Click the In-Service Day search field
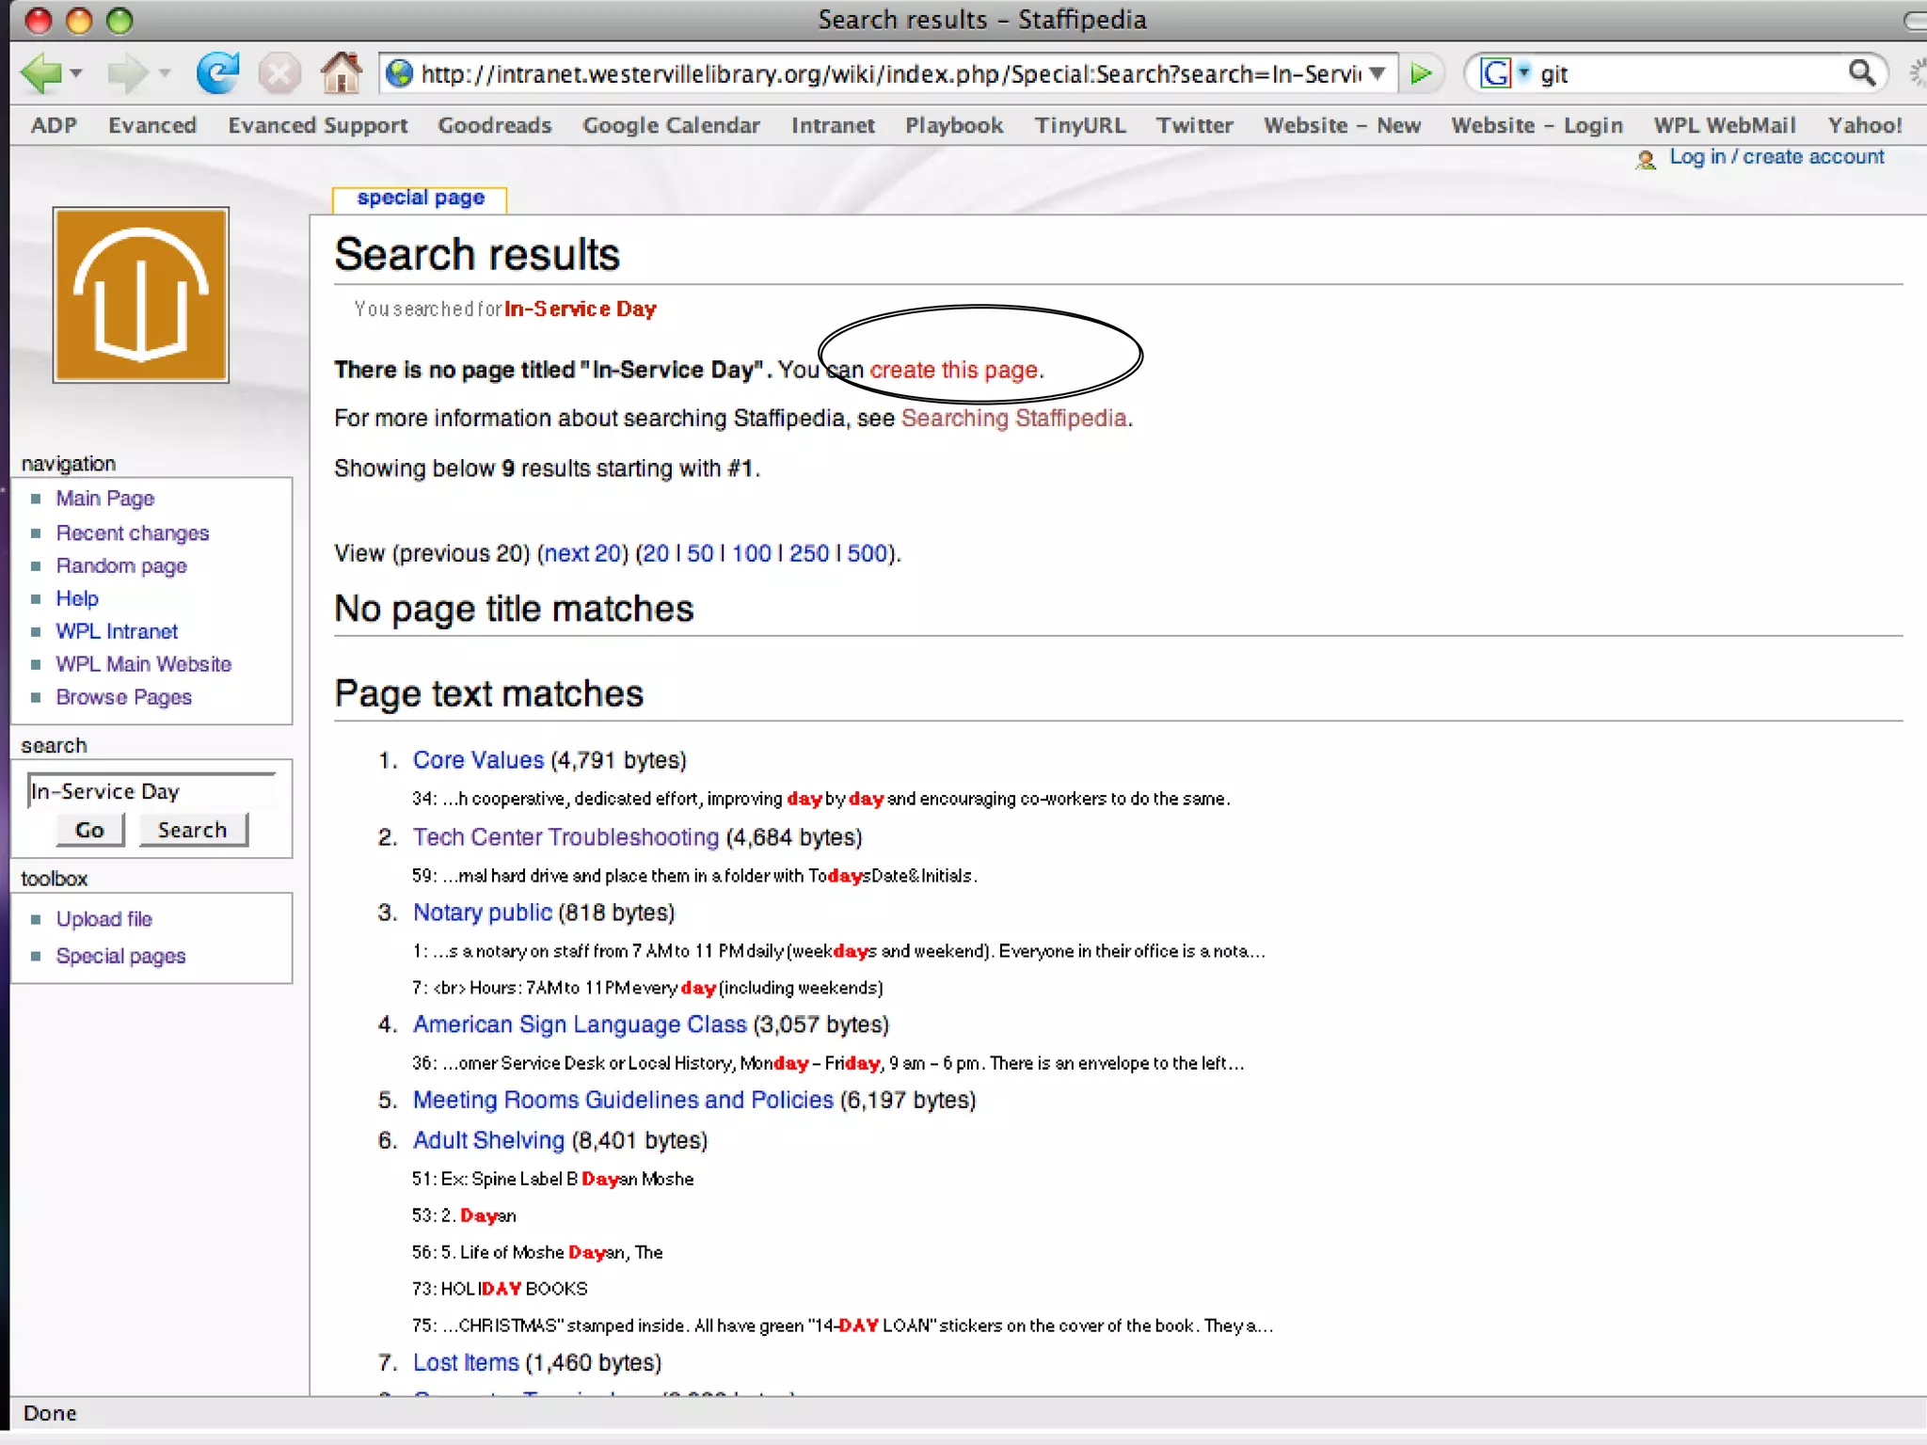The height and width of the screenshot is (1445, 1927). (x=151, y=791)
